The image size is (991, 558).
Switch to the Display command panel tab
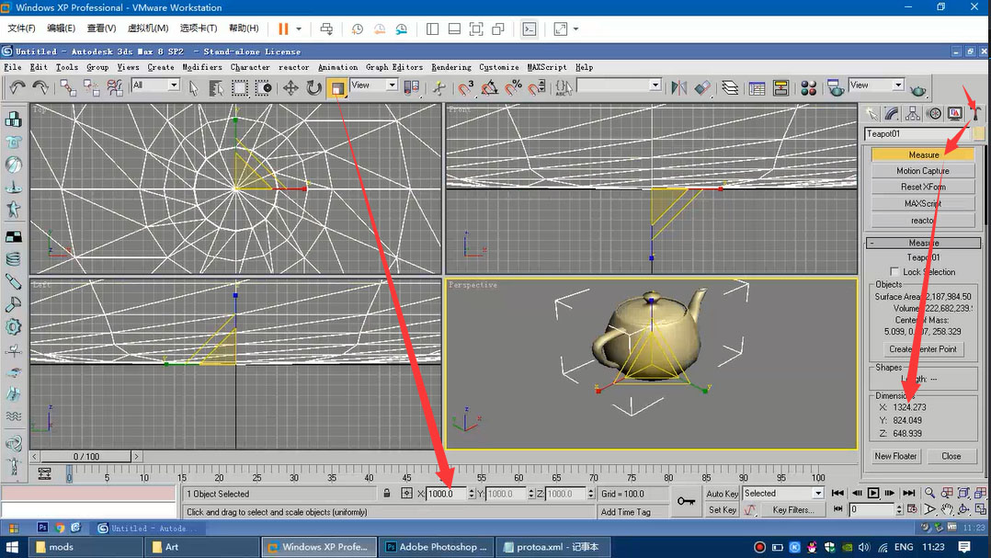[954, 114]
